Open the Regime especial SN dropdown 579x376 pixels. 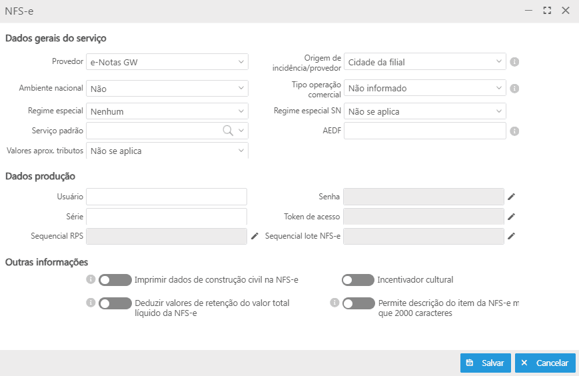click(424, 111)
